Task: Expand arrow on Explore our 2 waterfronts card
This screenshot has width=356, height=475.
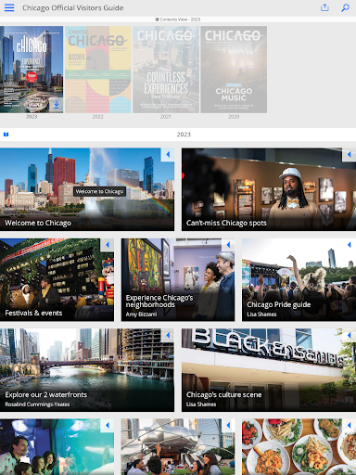Action: coord(168,335)
